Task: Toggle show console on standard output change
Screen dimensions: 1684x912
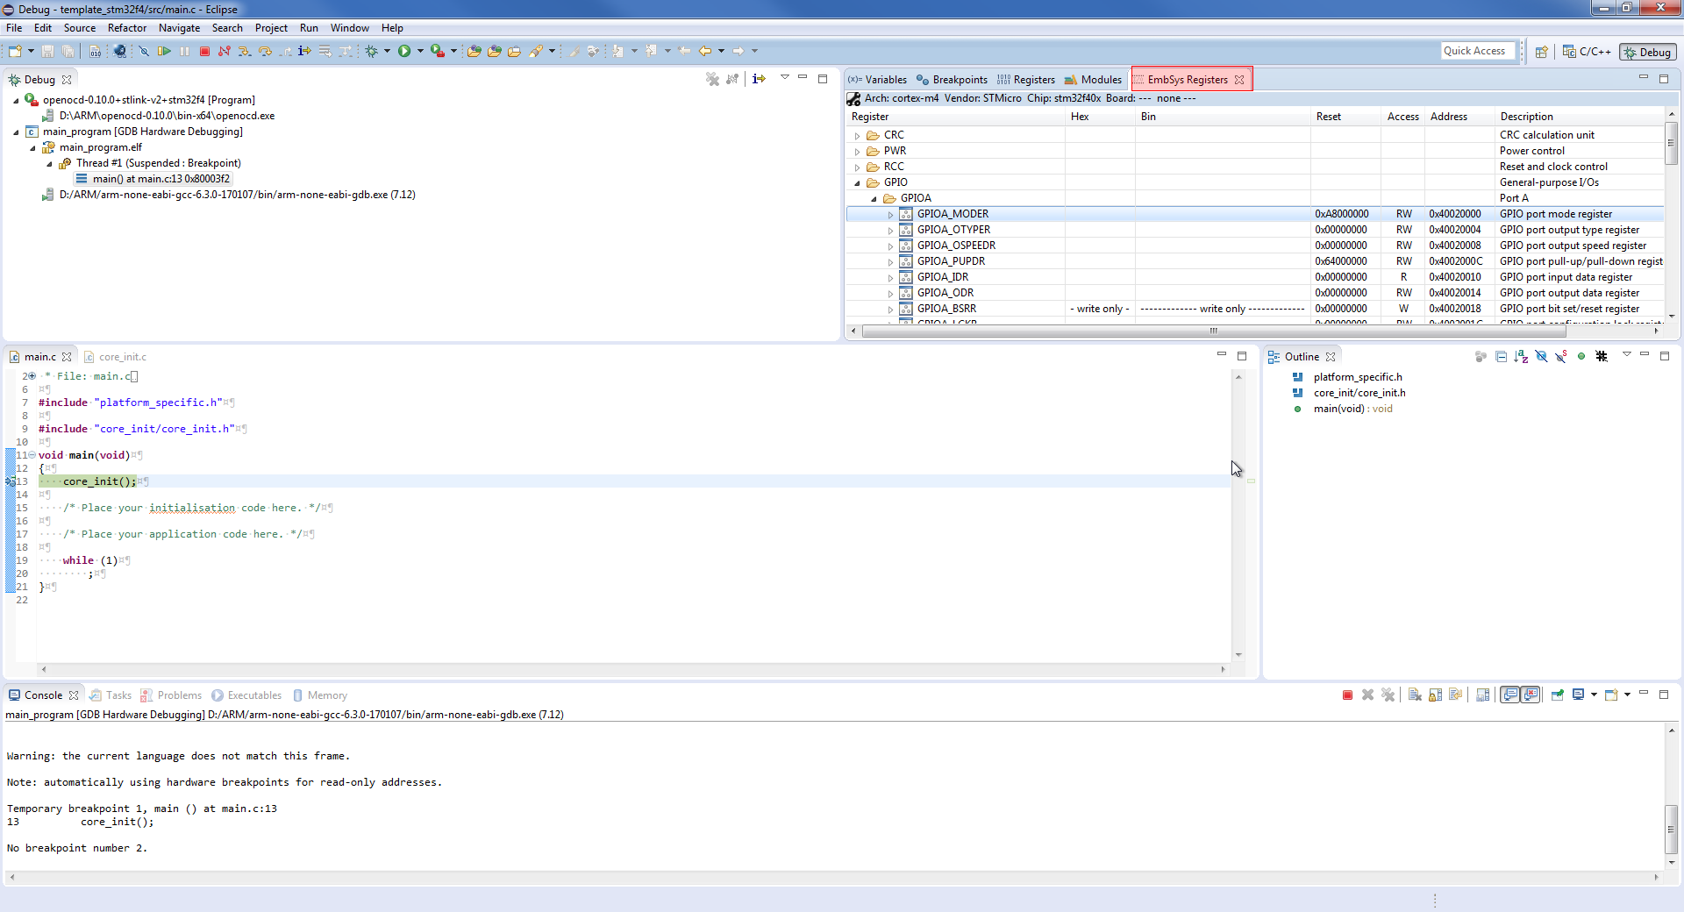Action: [x=1510, y=695]
